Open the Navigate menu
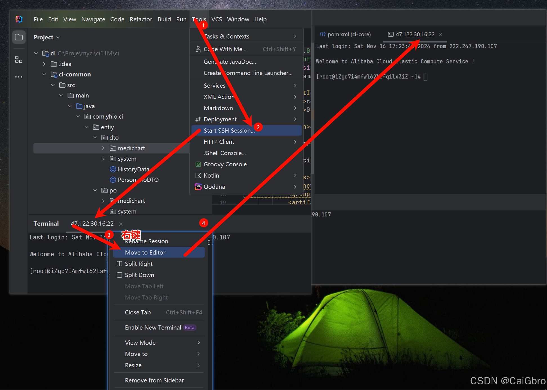Image resolution: width=547 pixels, height=390 pixels. coord(93,19)
